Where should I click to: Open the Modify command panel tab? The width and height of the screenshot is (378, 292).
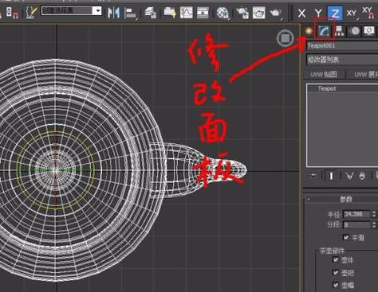click(x=324, y=31)
